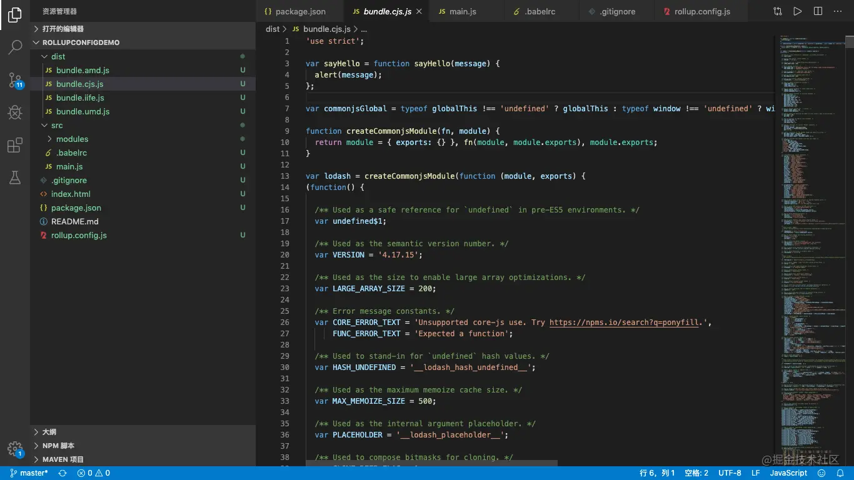Switch to the rollup.config.js tab
The height and width of the screenshot is (480, 854).
pyautogui.click(x=701, y=11)
